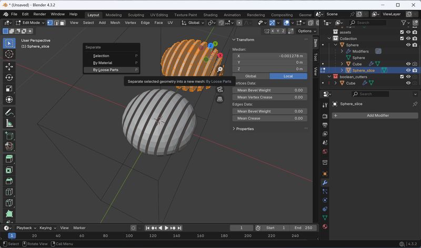Select the Bevel tool

(9, 181)
